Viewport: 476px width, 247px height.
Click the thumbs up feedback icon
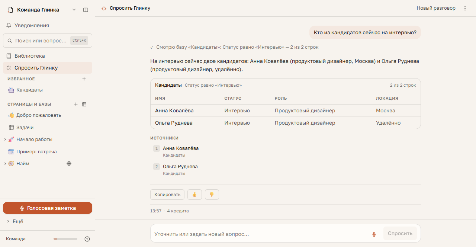pos(194,195)
